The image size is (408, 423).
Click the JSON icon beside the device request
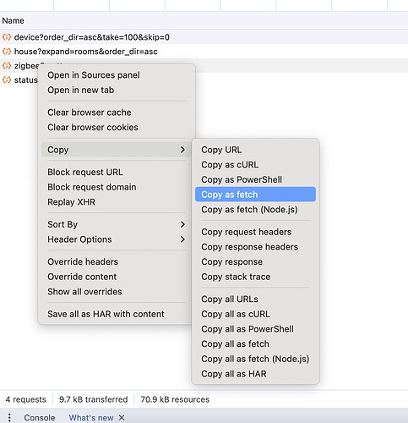click(x=7, y=37)
